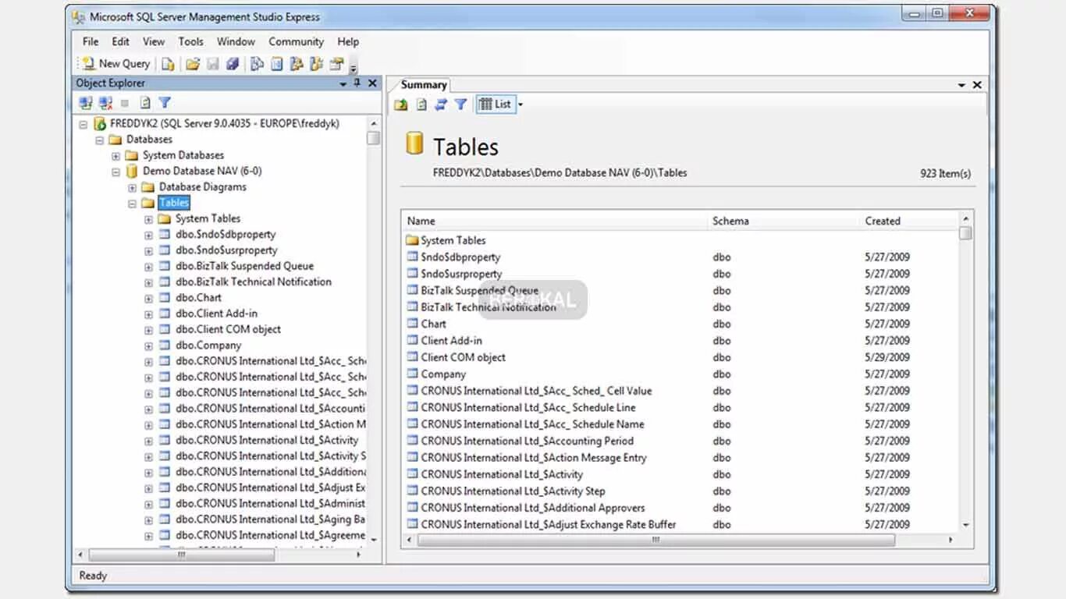The height and width of the screenshot is (599, 1066).
Task: Click Summary list vertical scrollbar down arrow
Action: coord(966,525)
